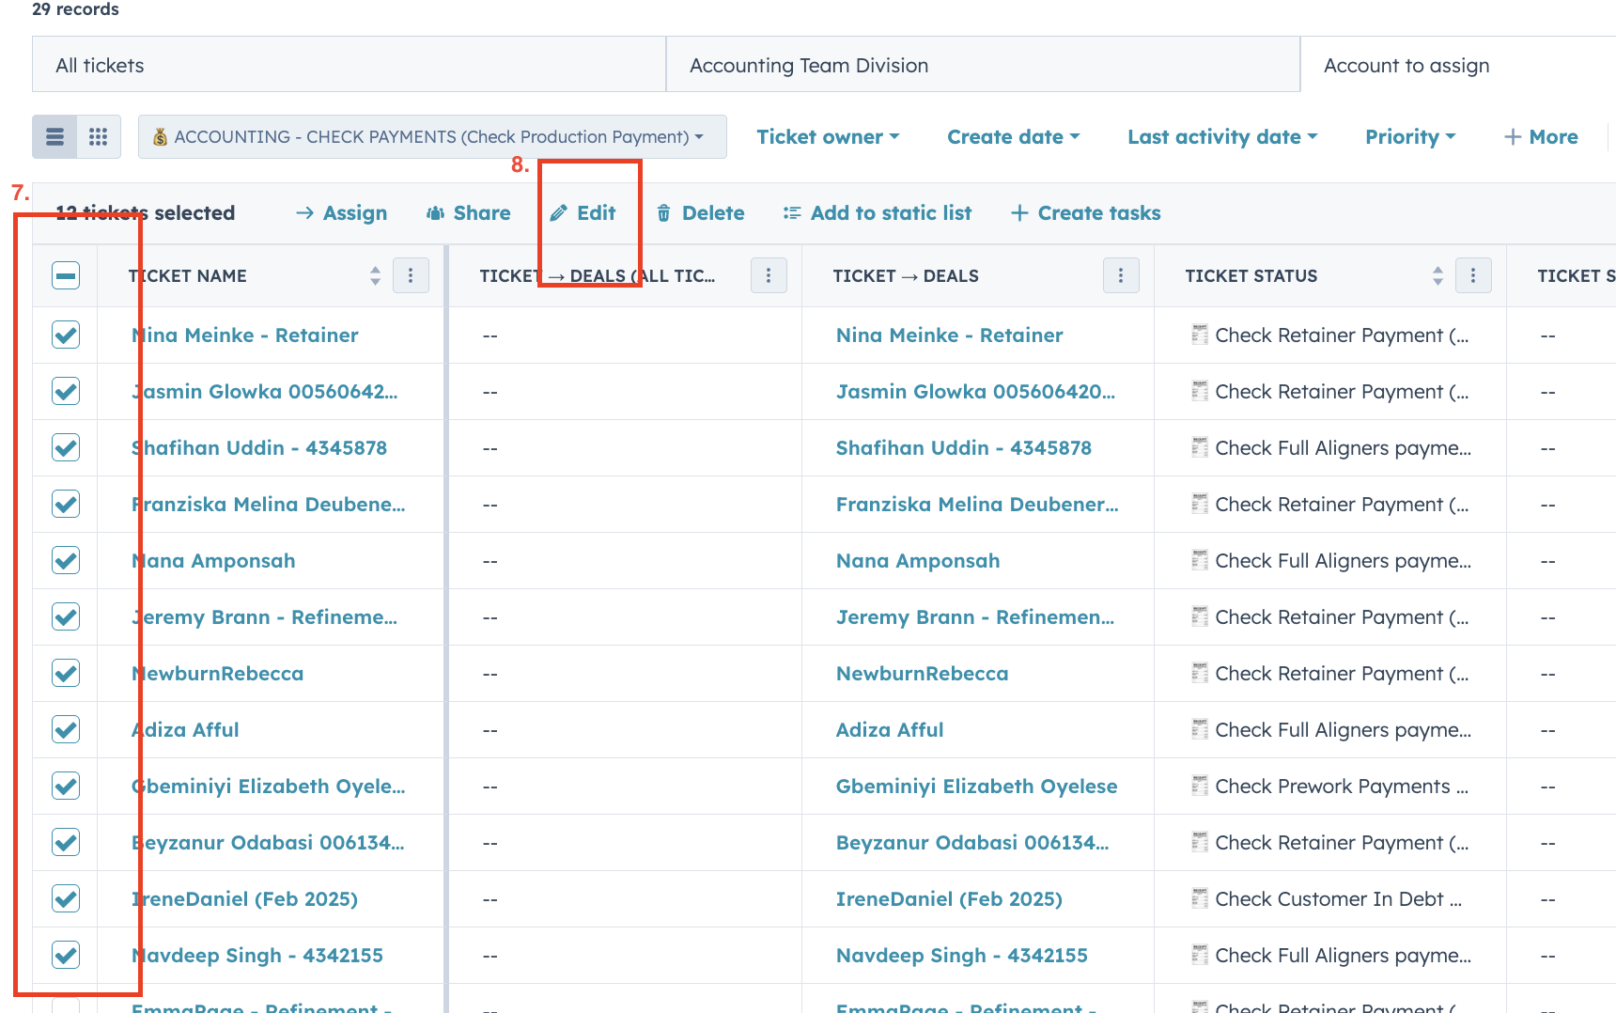This screenshot has width=1616, height=1013.
Task: Open Nana Amponsah deal link
Action: pyautogui.click(x=917, y=561)
